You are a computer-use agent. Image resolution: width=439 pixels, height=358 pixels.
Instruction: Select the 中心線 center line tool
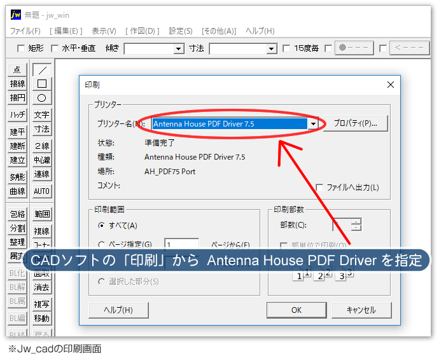click(x=42, y=160)
